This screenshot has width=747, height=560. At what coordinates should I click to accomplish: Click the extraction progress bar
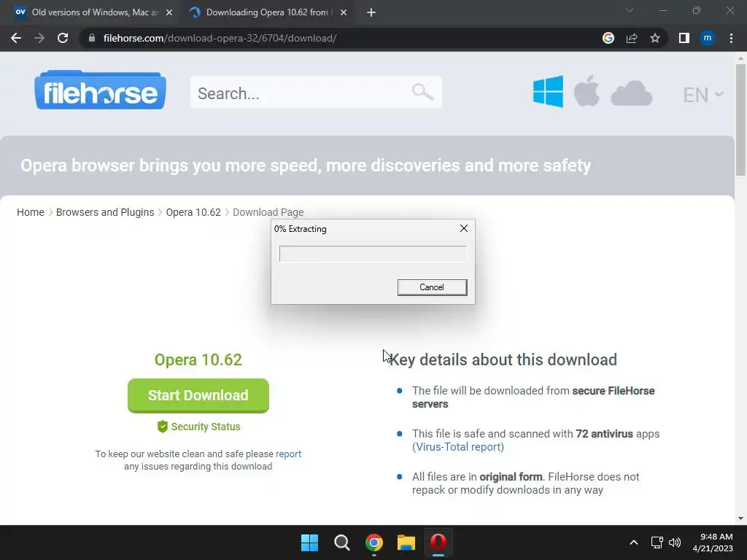tap(373, 254)
